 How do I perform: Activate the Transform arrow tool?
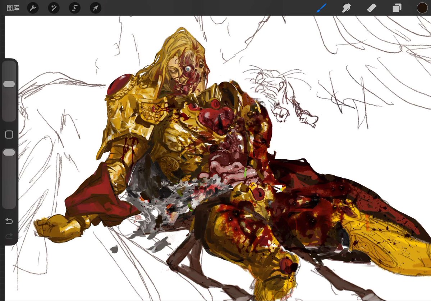tap(96, 8)
